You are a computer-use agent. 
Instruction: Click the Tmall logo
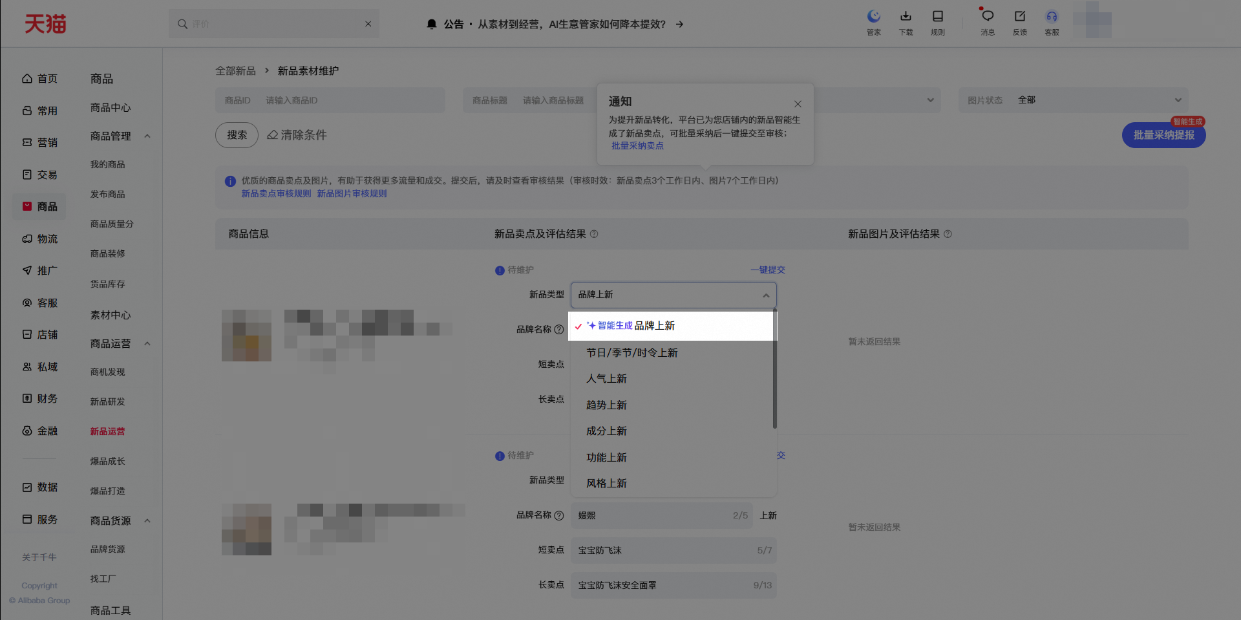click(x=45, y=24)
